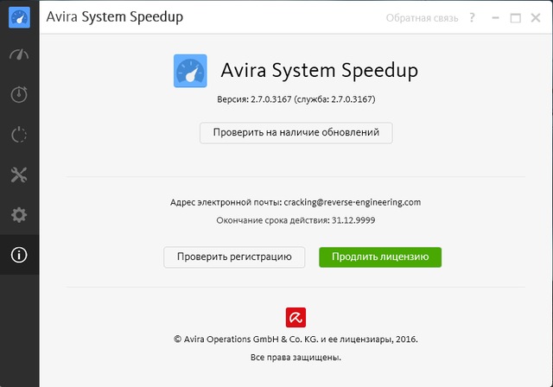Click the large blue Speedup gauge icon

[x=190, y=71]
